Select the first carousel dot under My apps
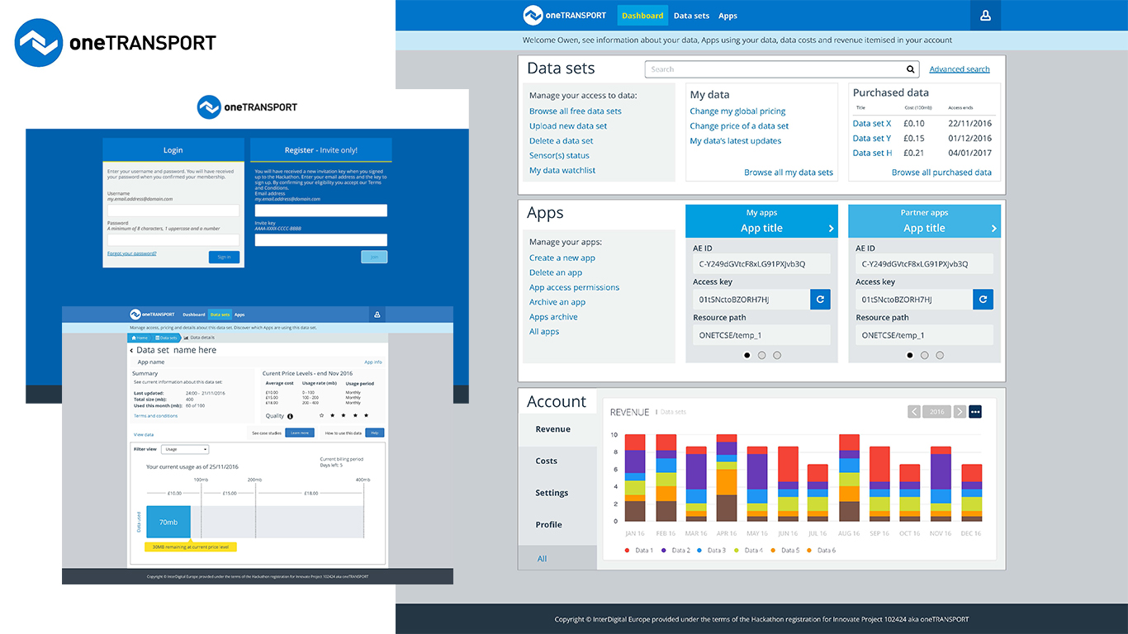 pos(747,355)
